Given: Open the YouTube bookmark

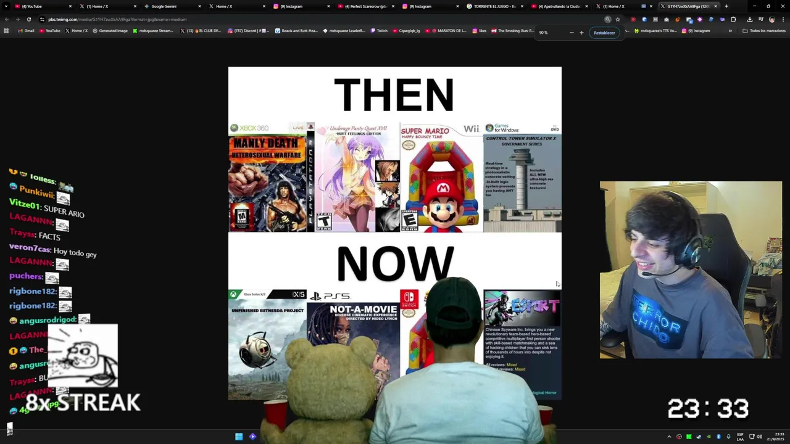Looking at the screenshot, I should pos(49,31).
